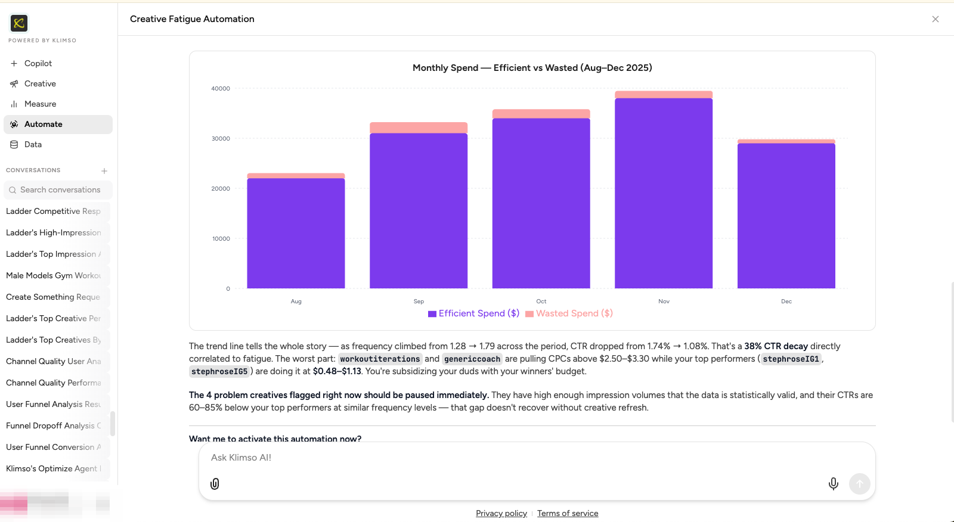954x522 pixels.
Task: Click the Data database icon
Action: (x=14, y=144)
